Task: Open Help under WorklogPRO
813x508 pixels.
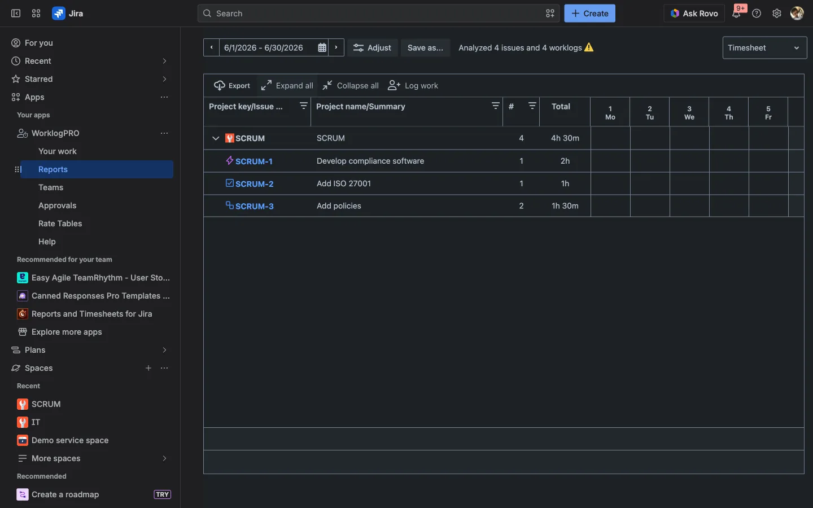Action: pyautogui.click(x=47, y=242)
